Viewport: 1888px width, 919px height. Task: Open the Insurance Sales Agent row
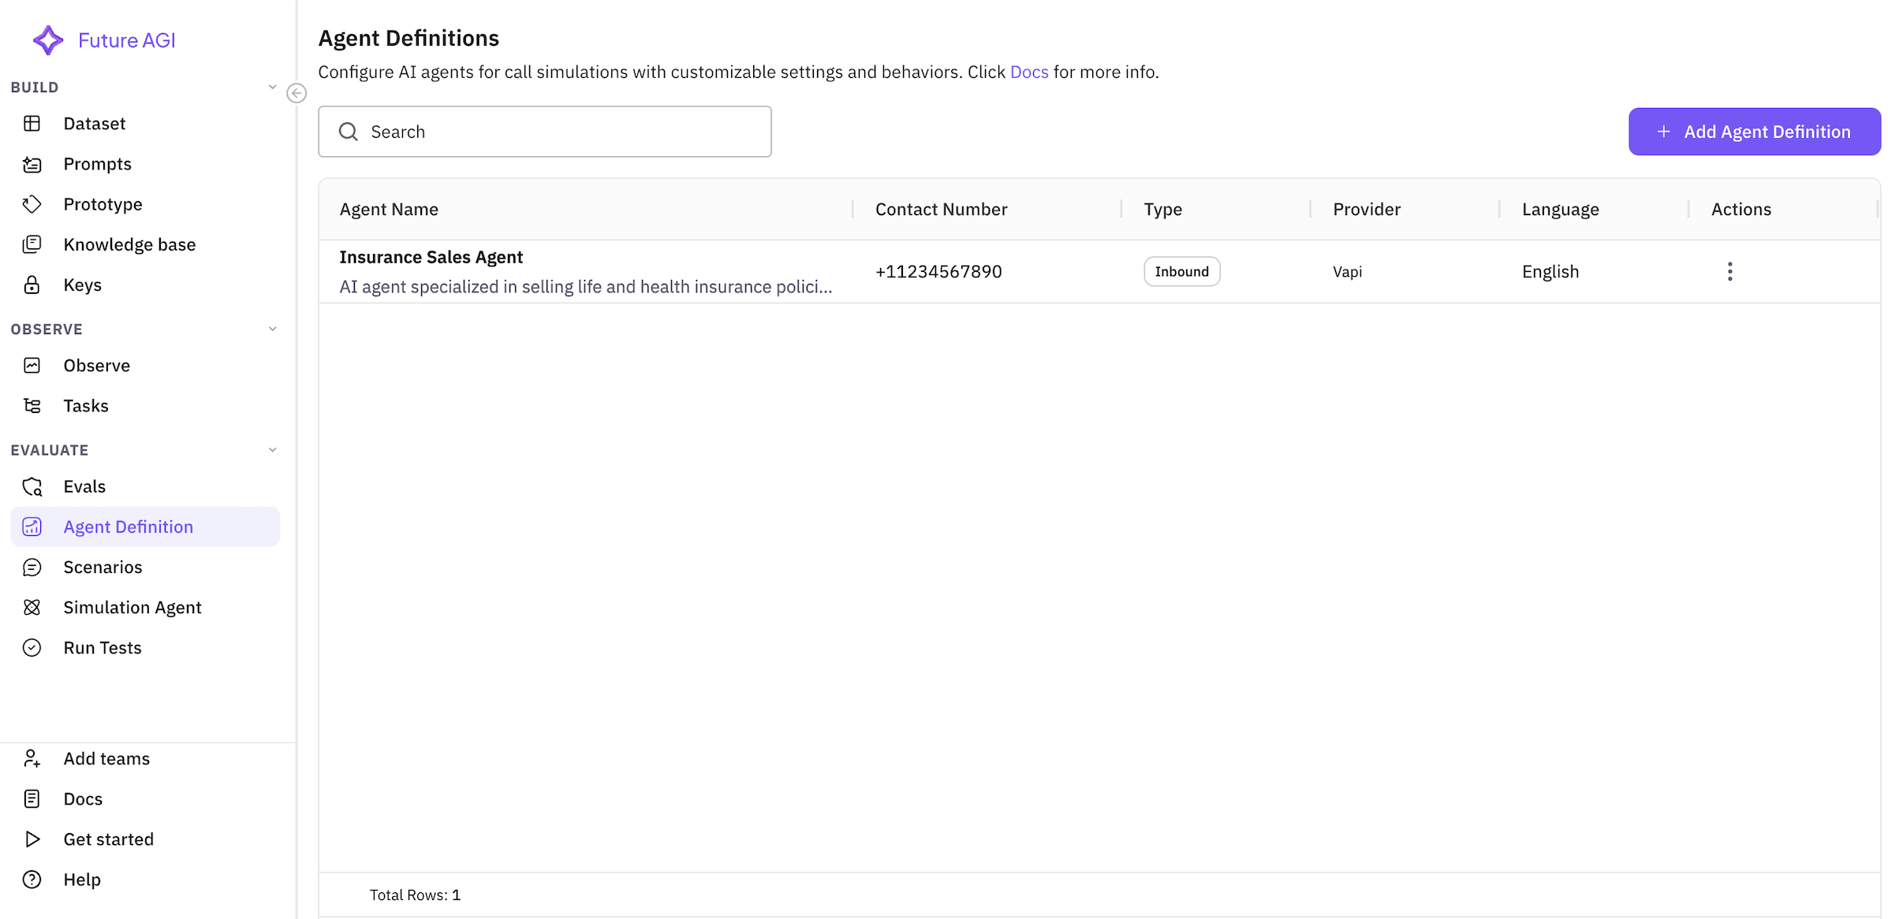point(431,258)
